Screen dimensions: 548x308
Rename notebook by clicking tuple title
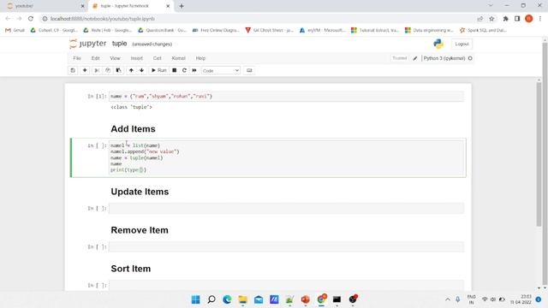(120, 44)
